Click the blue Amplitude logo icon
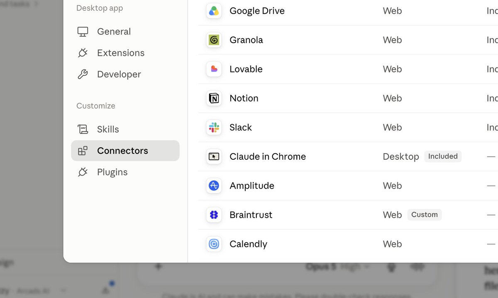498x298 pixels. click(214, 186)
